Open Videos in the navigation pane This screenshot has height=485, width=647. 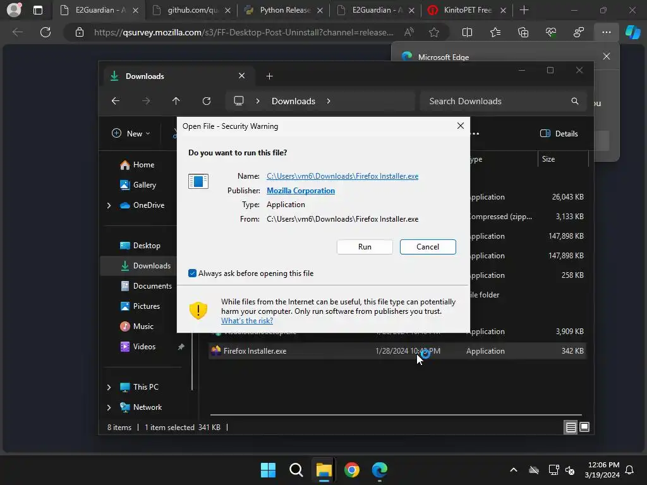point(138,347)
